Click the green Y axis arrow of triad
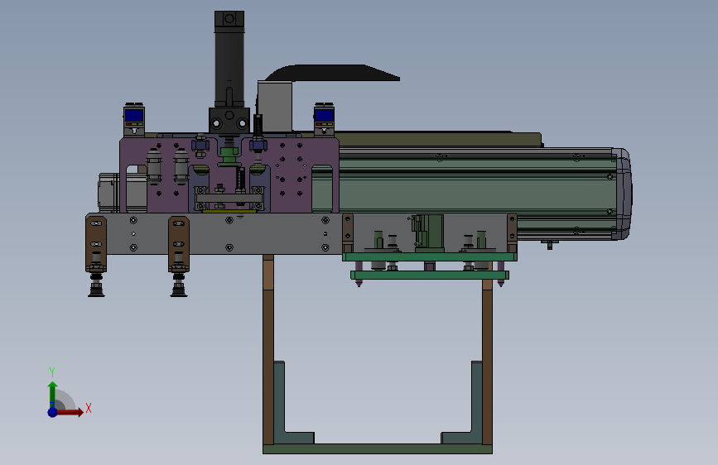Viewport: 718px width, 465px height. 52,394
